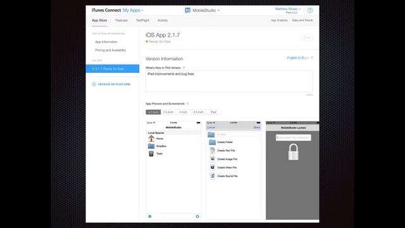Select the Create Folder list screenshot thumbnail
Image resolution: width=405 pixels, height=228 pixels.
click(x=234, y=170)
